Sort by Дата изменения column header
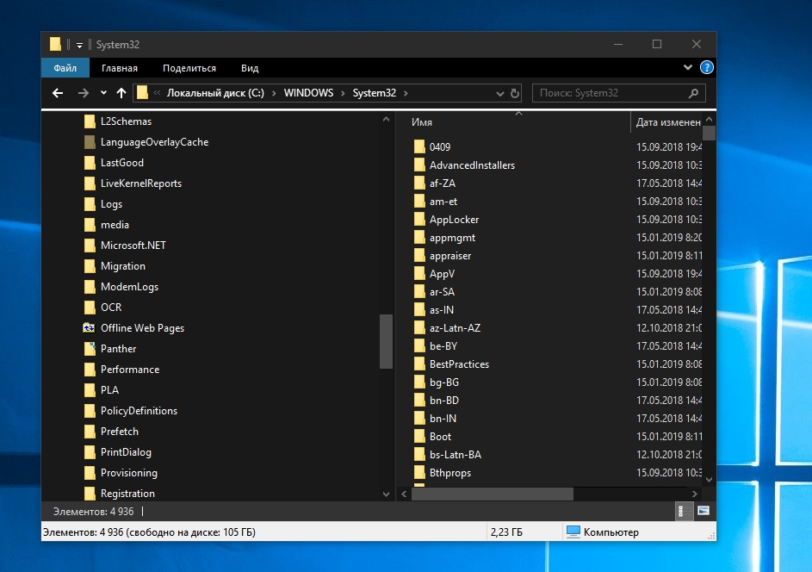812x572 pixels. 668,122
